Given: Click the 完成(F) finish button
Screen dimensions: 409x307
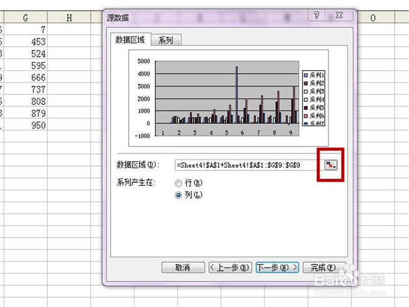Looking at the screenshot, I should click(x=324, y=267).
